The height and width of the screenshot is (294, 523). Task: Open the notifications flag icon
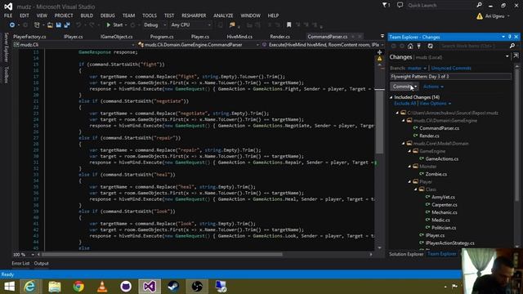(x=386, y=5)
